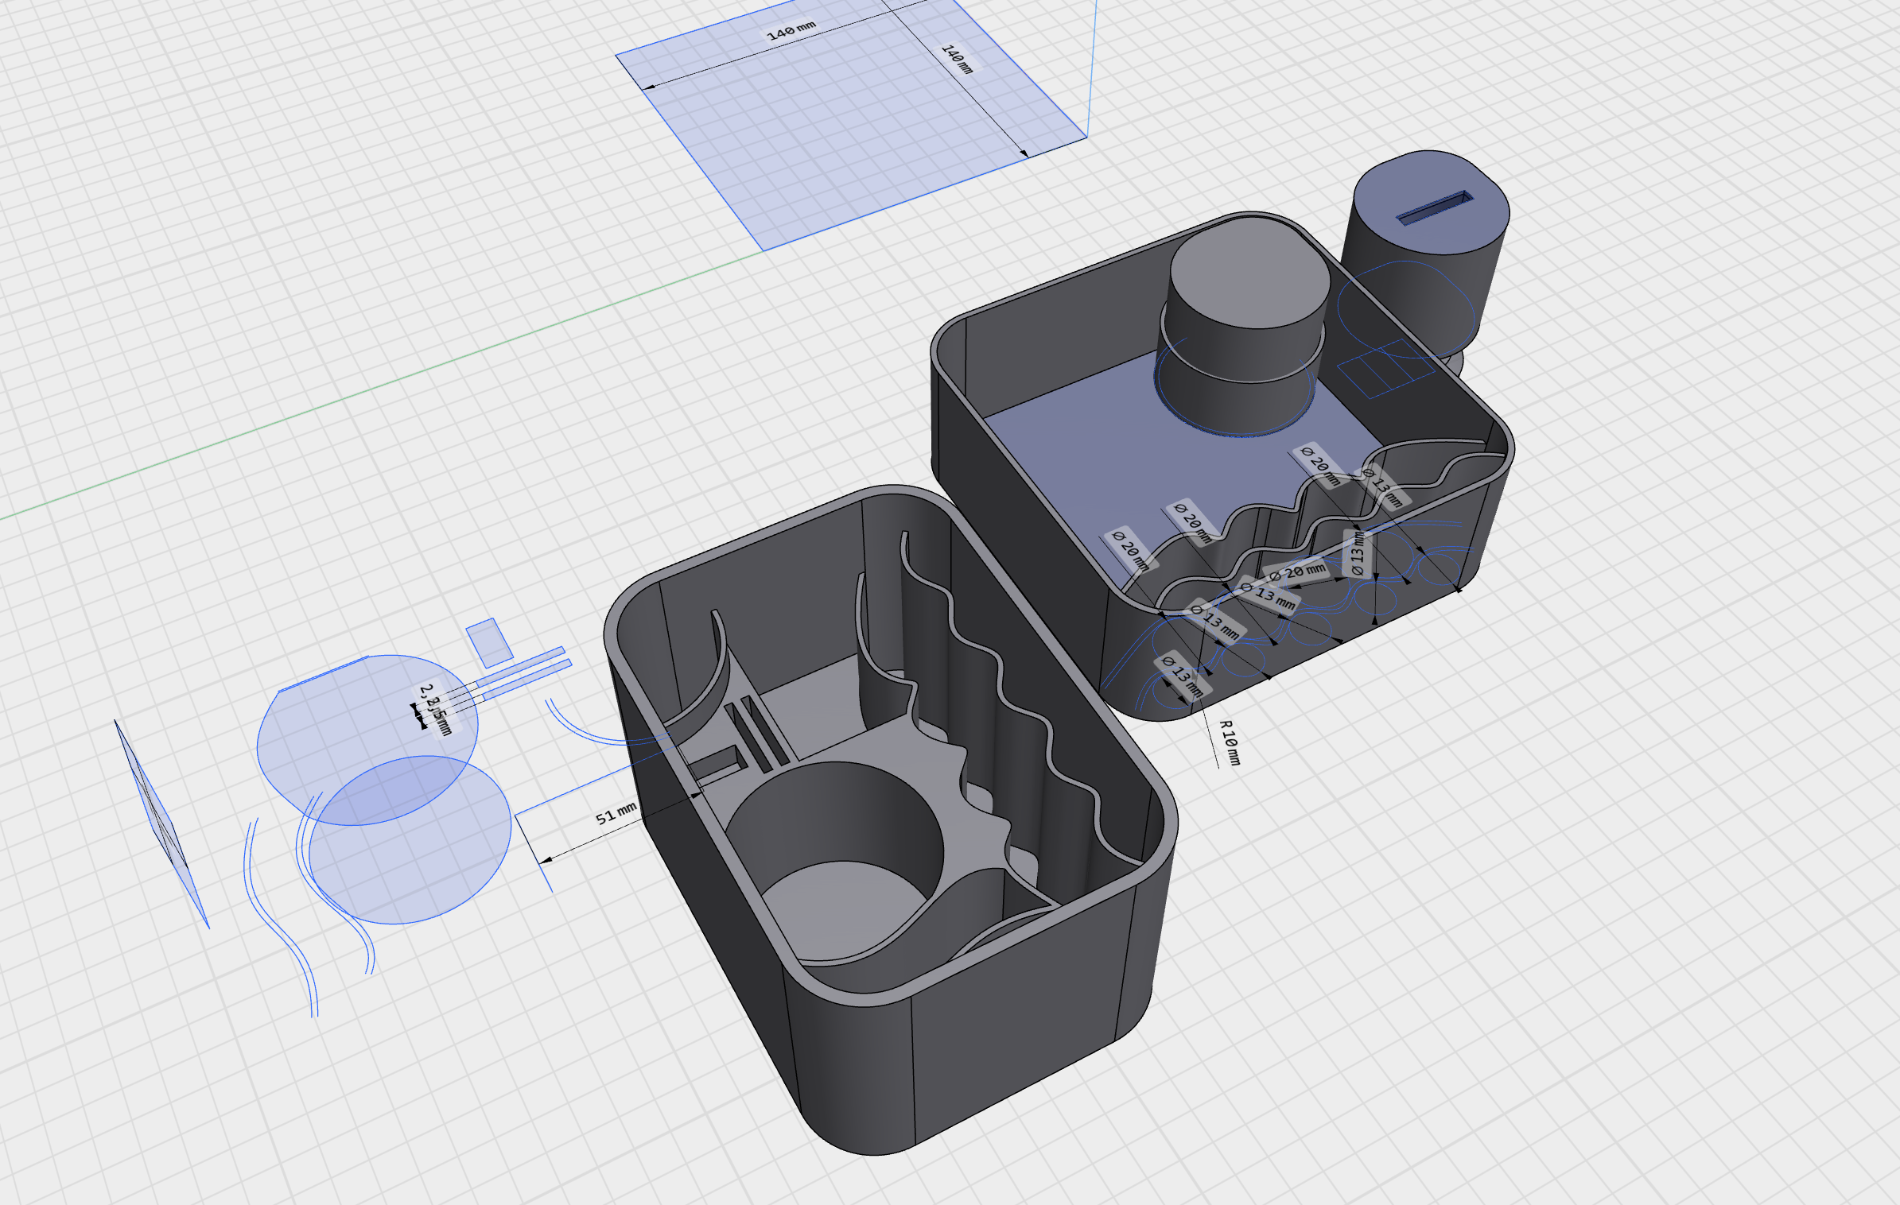Click the R 10 mm radius dimension

(x=1230, y=742)
